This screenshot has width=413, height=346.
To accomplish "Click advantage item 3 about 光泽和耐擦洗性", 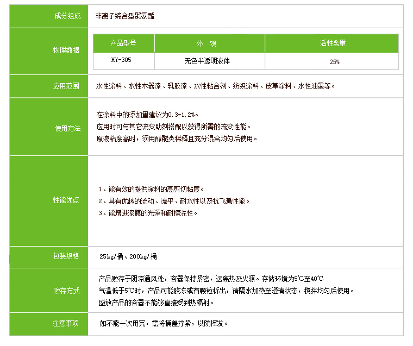I will click(x=148, y=213).
